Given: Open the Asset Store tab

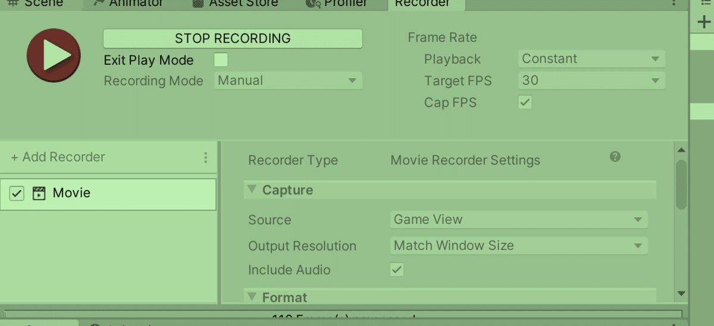Looking at the screenshot, I should click(x=235, y=4).
